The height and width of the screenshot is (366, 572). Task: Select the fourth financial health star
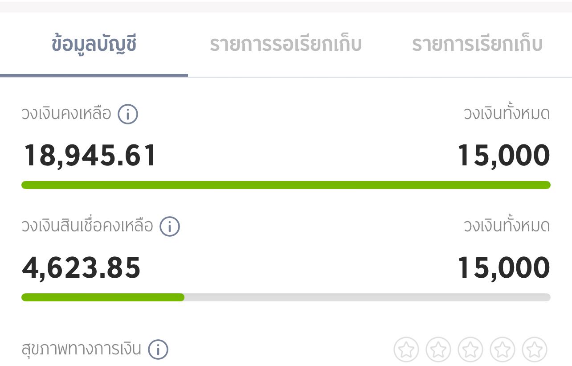pos(503,350)
